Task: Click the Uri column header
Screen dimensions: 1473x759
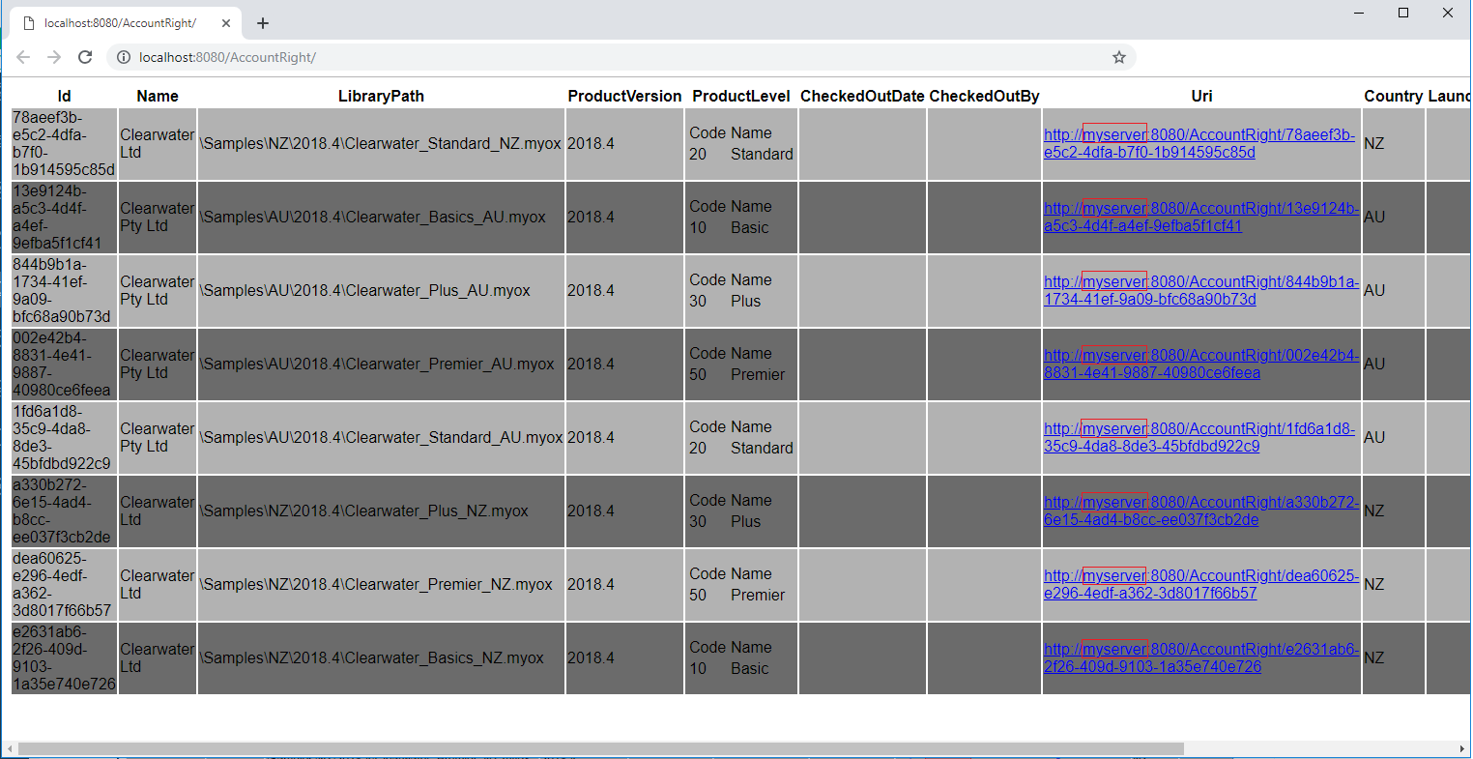Action: point(1201,96)
